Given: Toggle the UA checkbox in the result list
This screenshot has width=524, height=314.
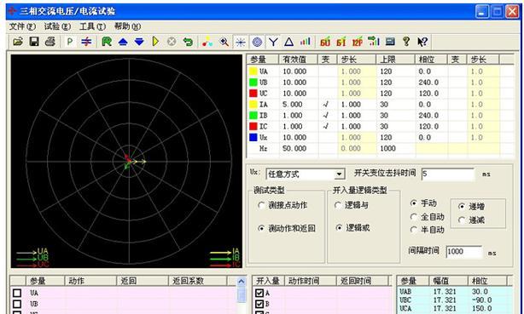Looking at the screenshot, I should pyautogui.click(x=17, y=293).
